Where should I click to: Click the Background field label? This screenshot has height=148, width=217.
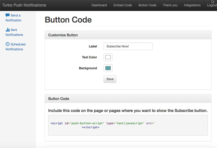[88, 68]
